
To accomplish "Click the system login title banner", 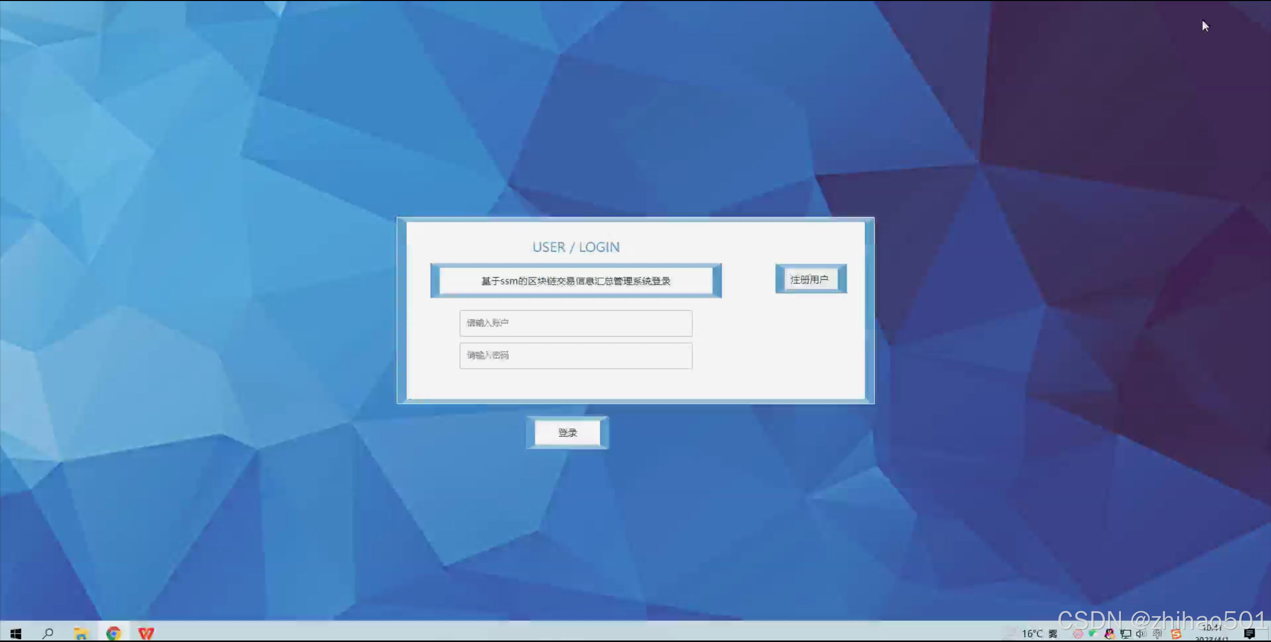I will (x=576, y=281).
